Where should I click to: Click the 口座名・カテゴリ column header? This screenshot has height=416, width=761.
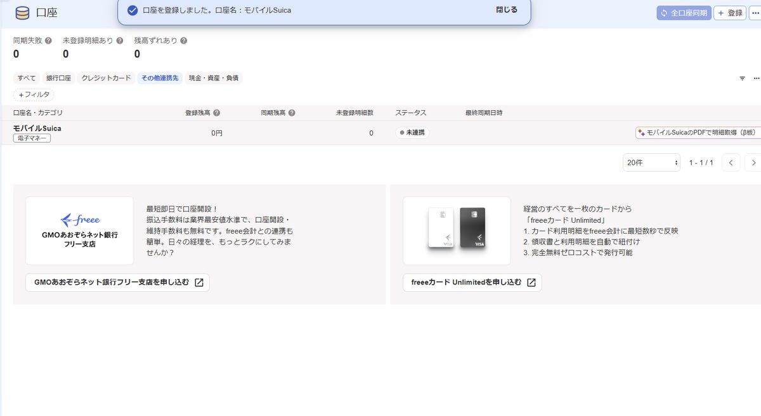(x=38, y=113)
